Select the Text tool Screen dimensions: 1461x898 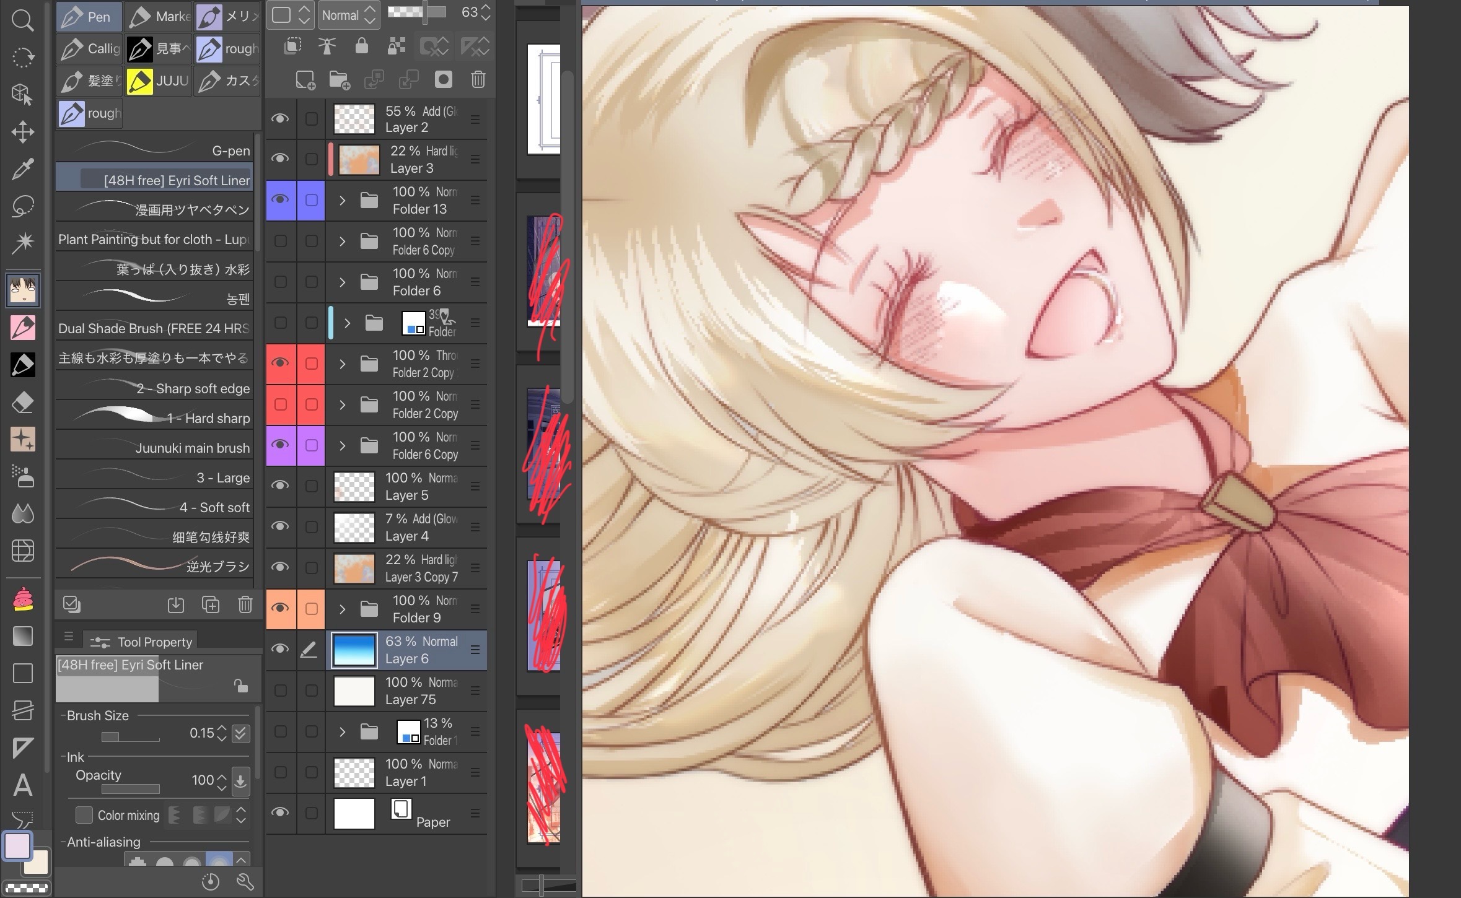22,785
